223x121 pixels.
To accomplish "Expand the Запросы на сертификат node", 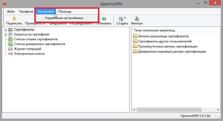I will tap(5, 35).
